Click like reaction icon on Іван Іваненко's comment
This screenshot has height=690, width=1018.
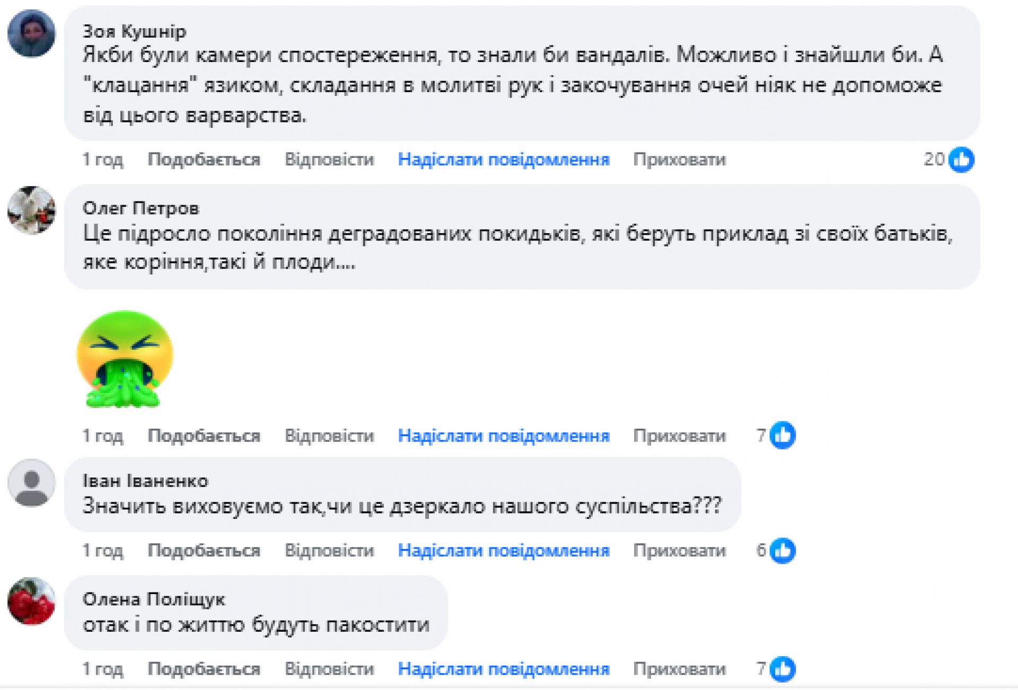click(x=783, y=551)
